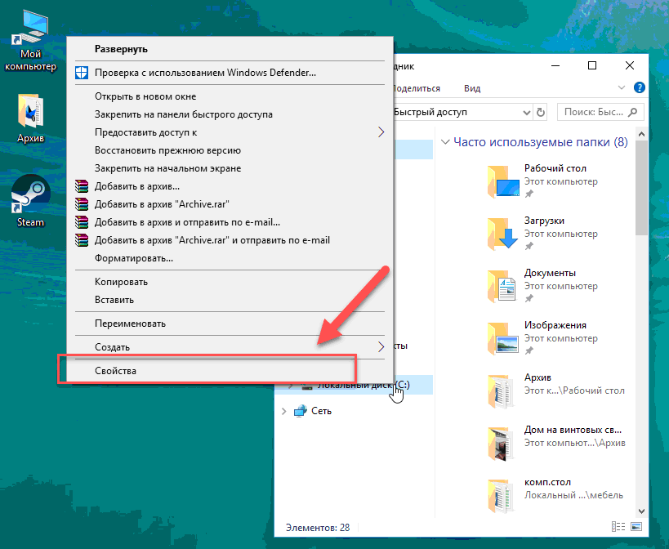The height and width of the screenshot is (549, 669).
Task: Select Сеть label in navigation pane
Action: coord(321,411)
